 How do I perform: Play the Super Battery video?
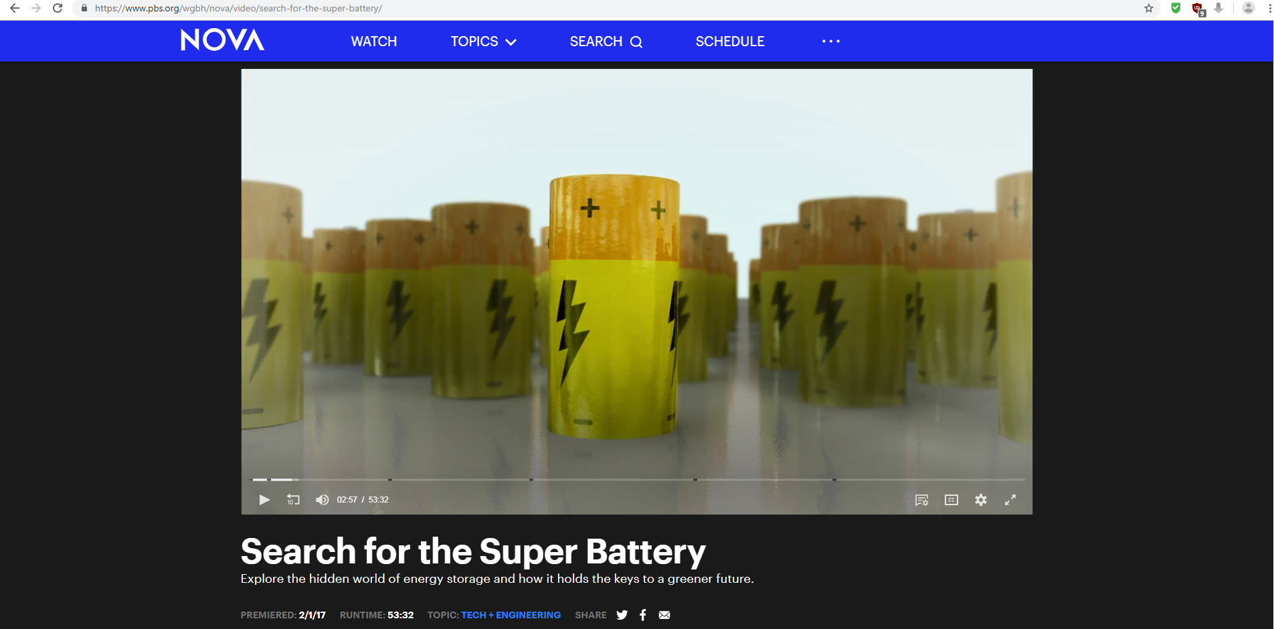tap(264, 500)
